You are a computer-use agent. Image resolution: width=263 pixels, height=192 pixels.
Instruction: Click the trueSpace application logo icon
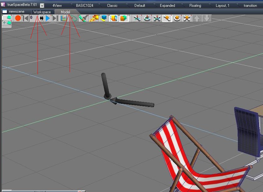pyautogui.click(x=3, y=5)
